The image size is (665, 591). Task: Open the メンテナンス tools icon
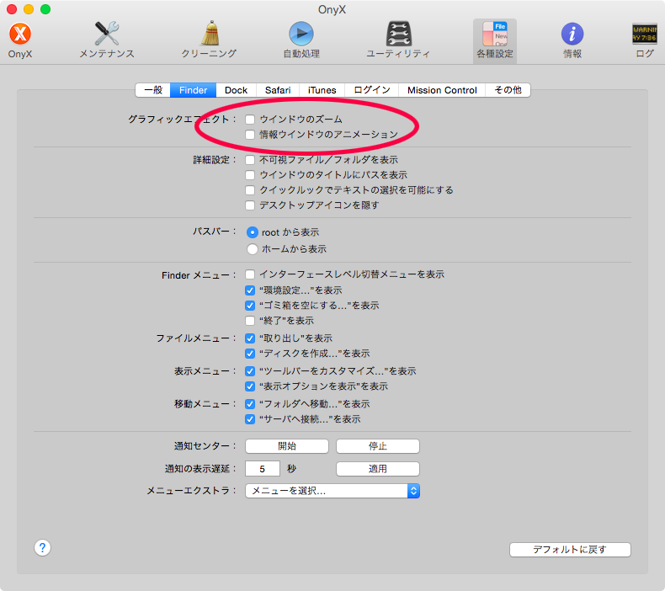pyautogui.click(x=106, y=34)
